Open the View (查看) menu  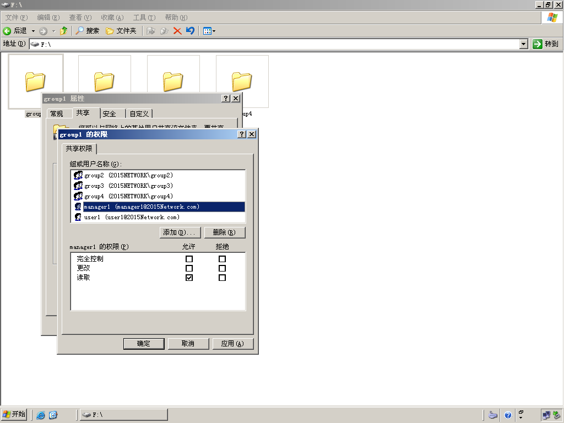[80, 17]
